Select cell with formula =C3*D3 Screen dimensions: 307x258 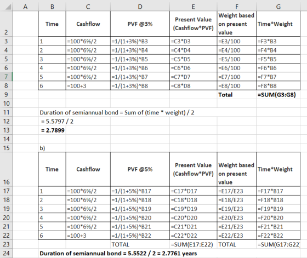point(193,41)
